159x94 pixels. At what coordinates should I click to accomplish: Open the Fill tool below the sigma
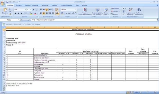(123, 12)
